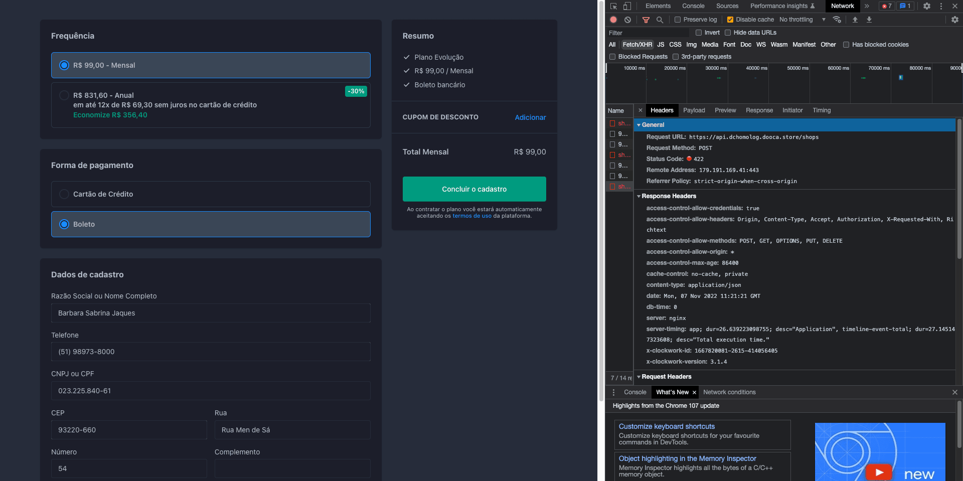
Task: Click the CEP input field
Action: tap(129, 430)
